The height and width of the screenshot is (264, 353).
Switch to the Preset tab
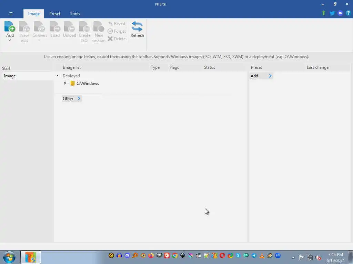55,14
